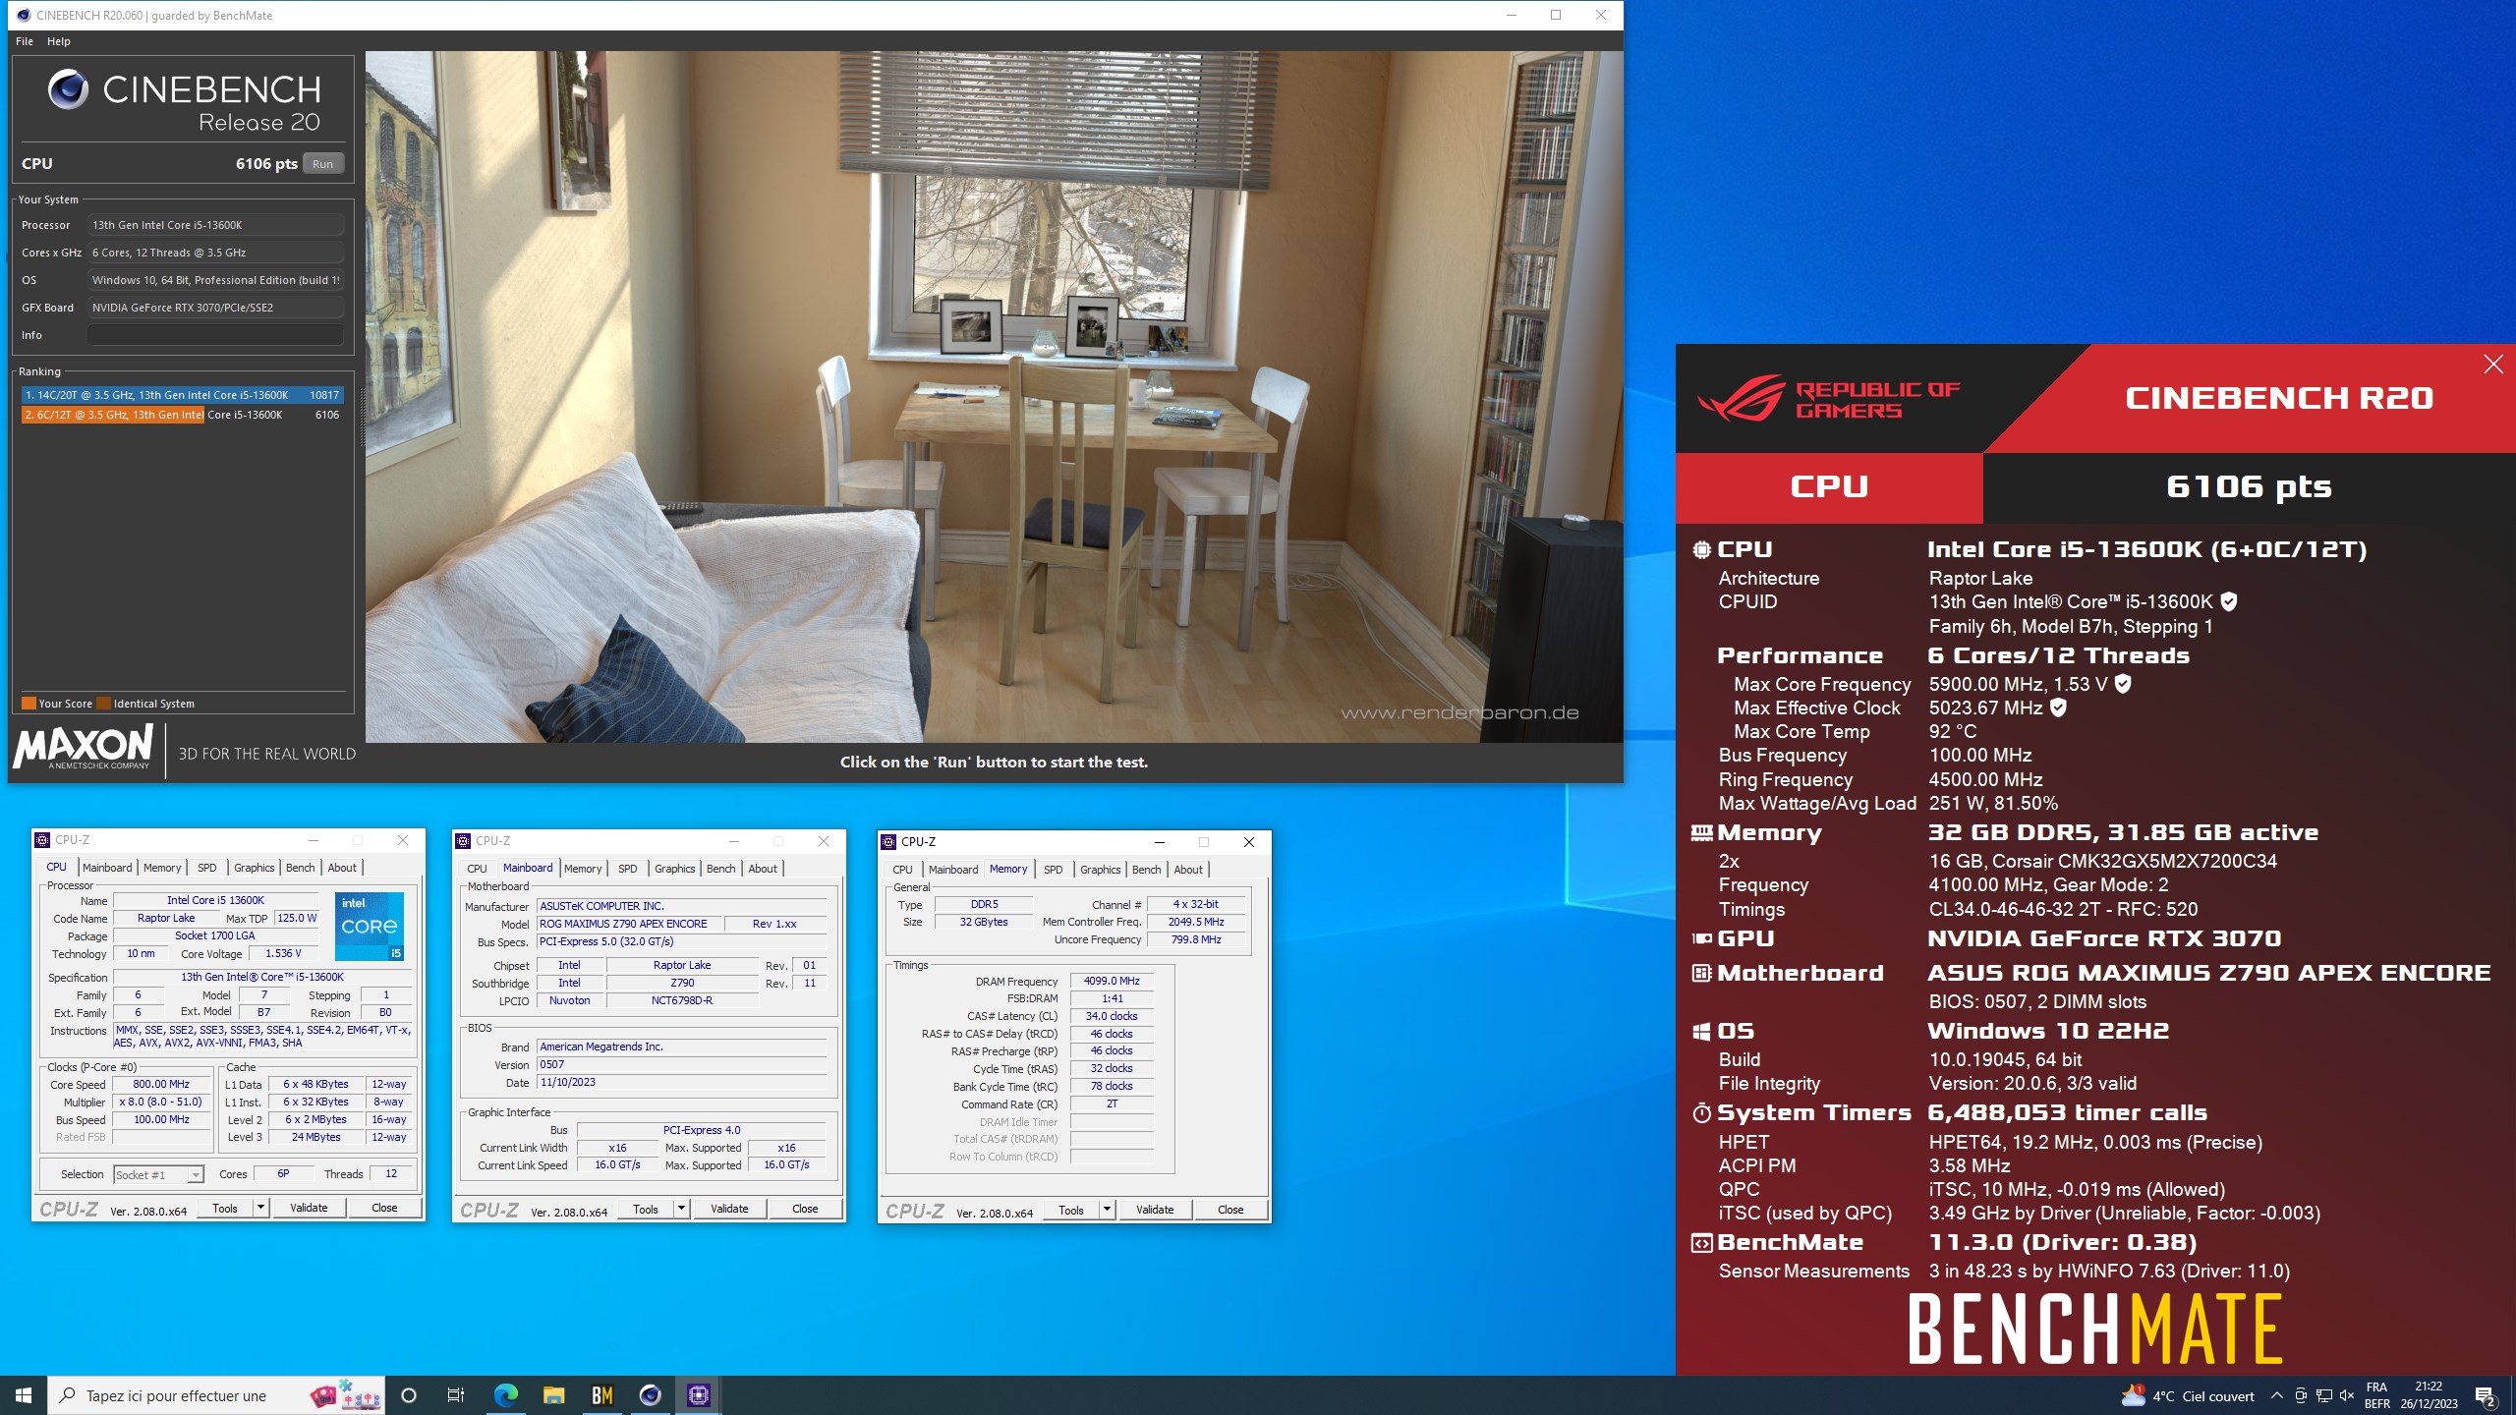Click the CPU chip icon in BenchMate panel
2516x1415 pixels.
click(x=1701, y=550)
